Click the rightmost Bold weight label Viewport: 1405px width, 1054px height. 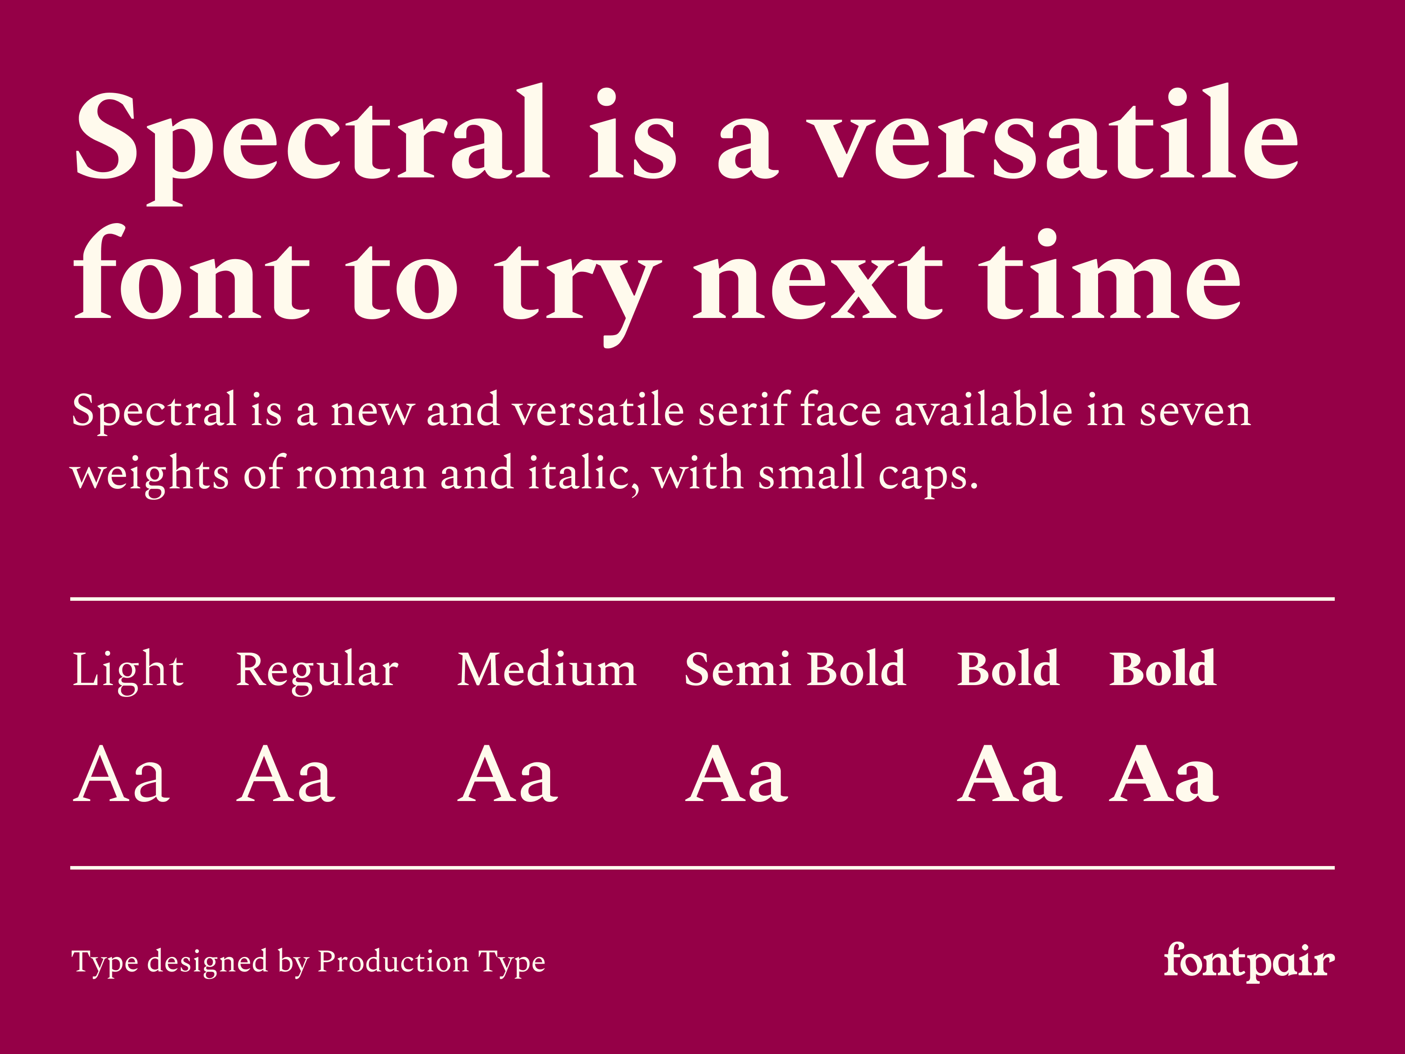[1162, 670]
